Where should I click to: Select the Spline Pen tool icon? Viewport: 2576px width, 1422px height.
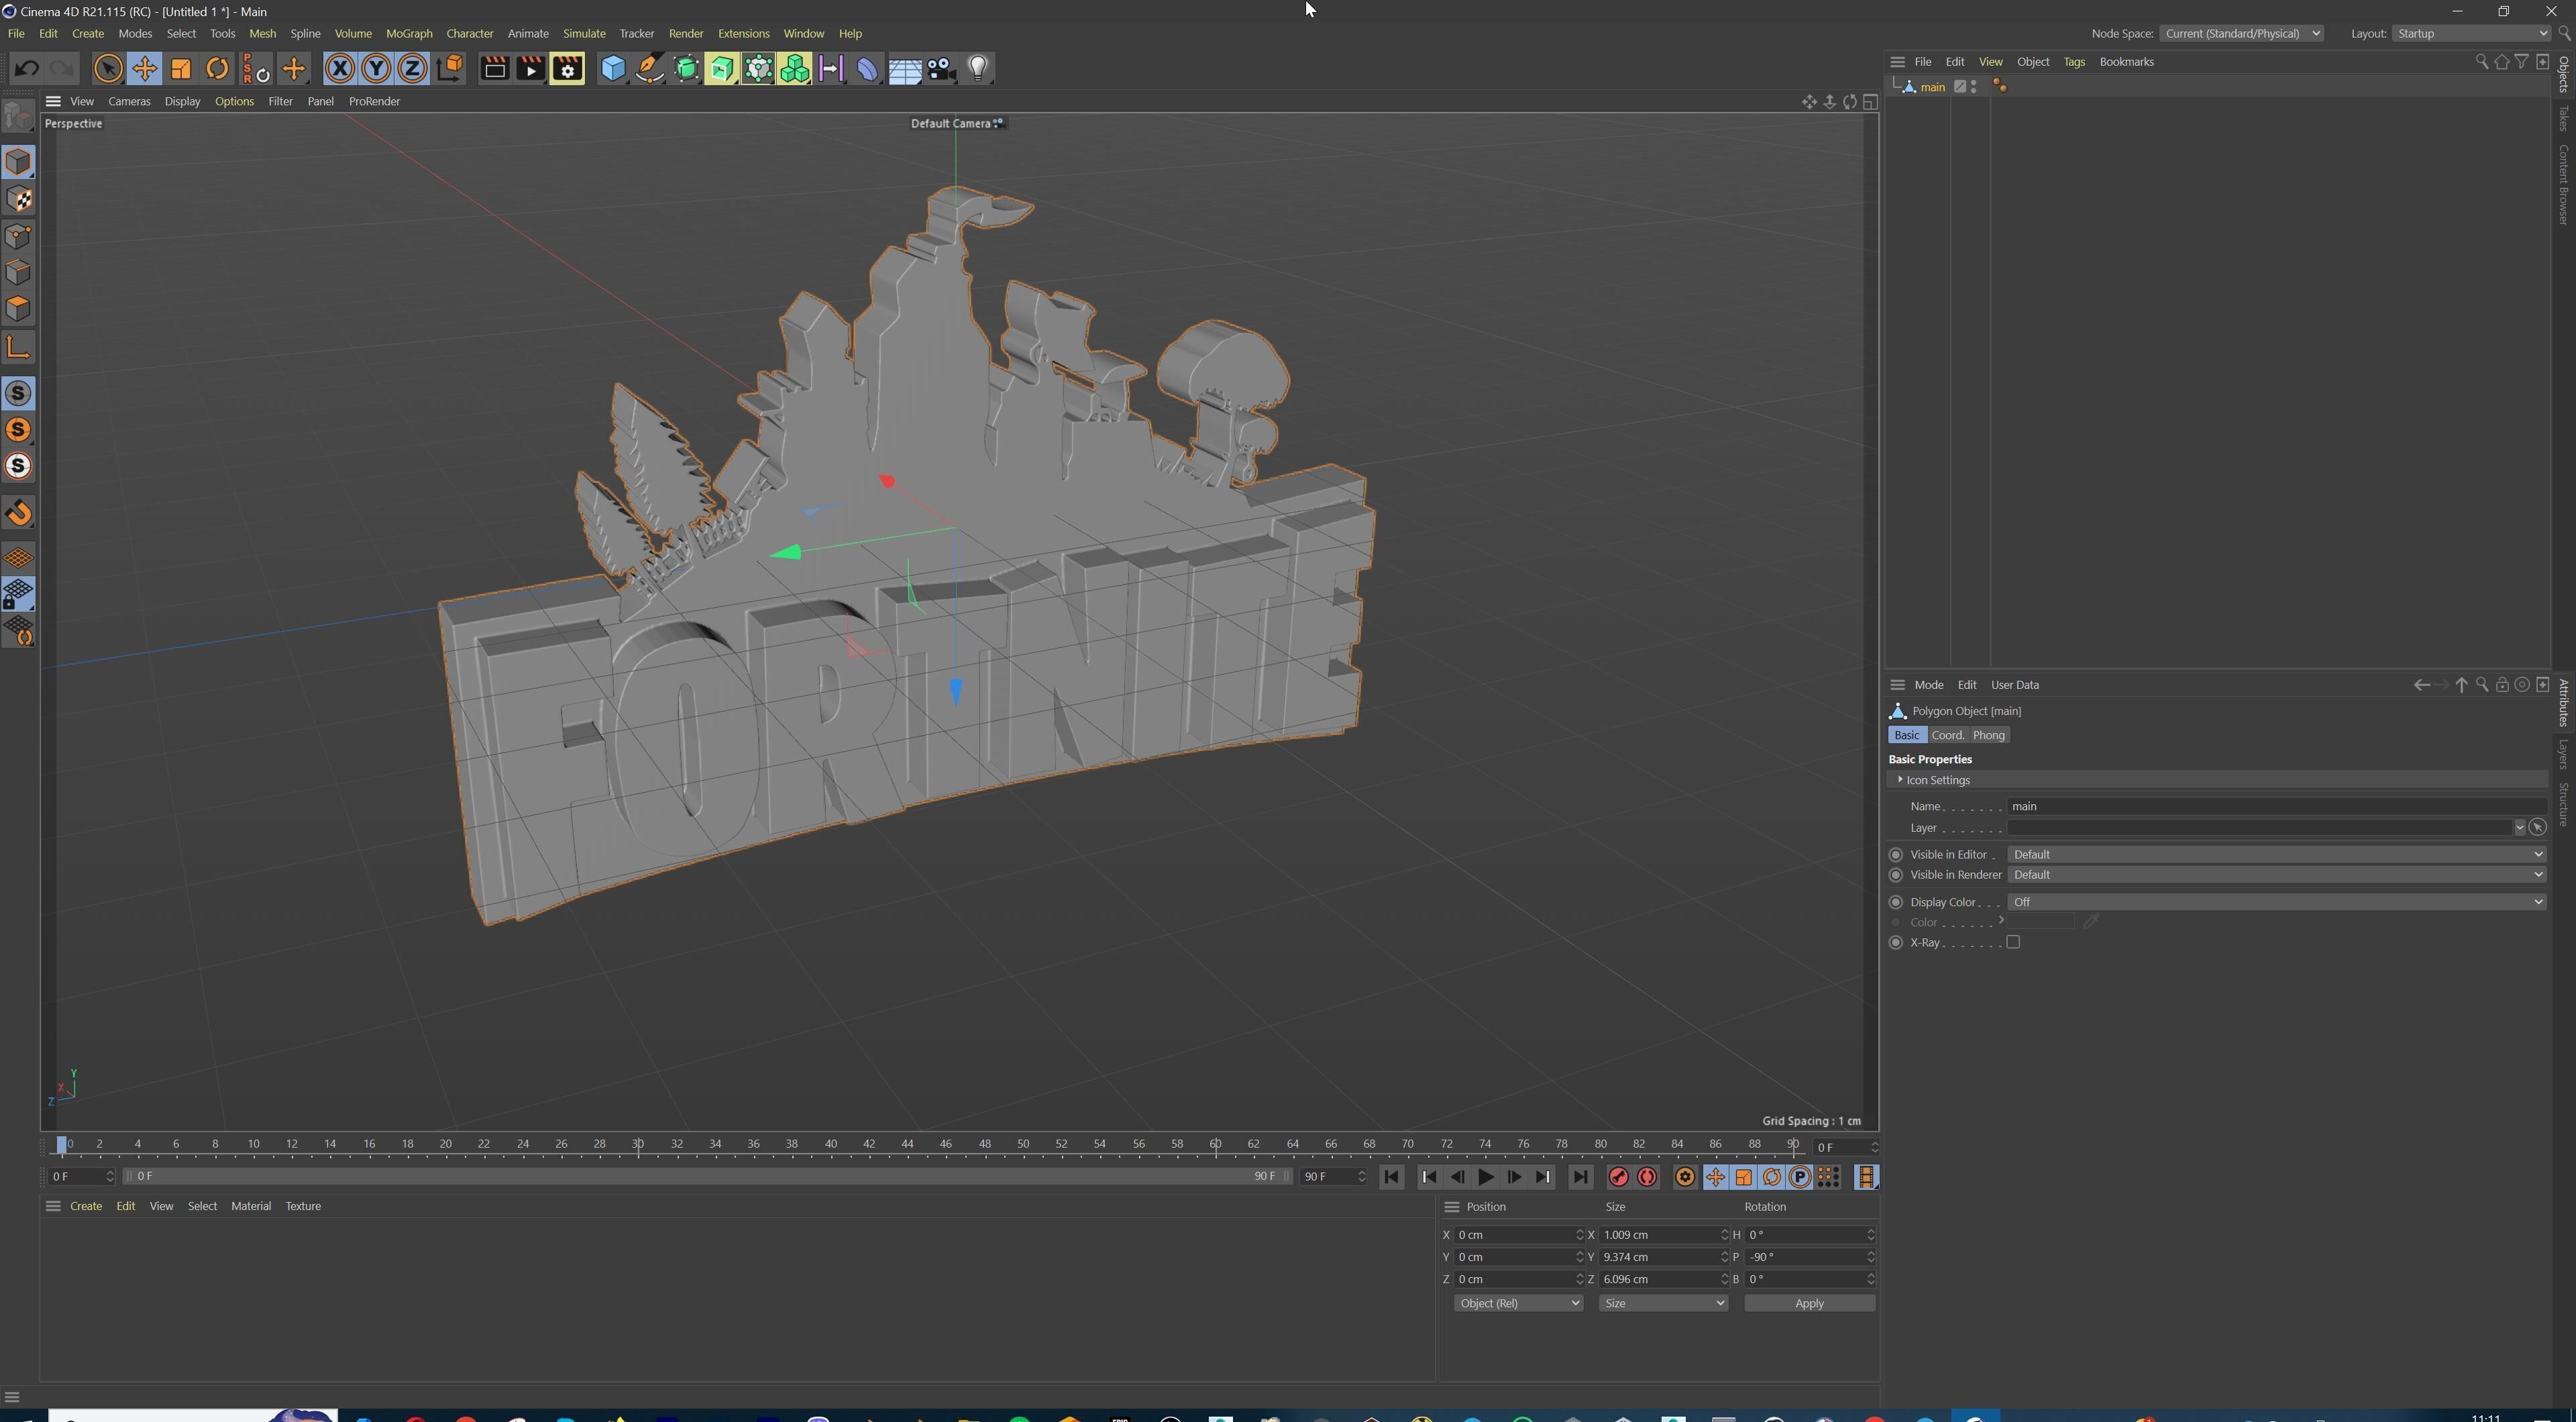coord(649,69)
